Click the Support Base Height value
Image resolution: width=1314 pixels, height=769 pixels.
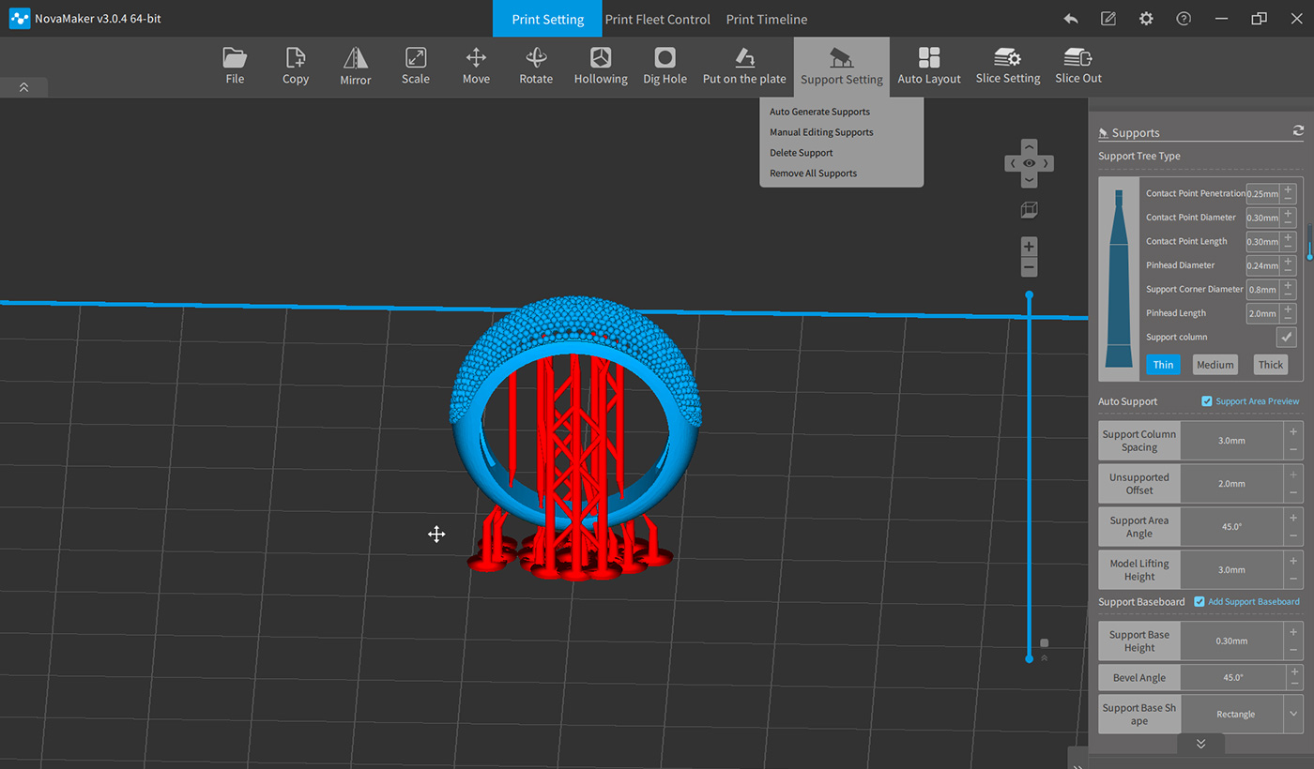[1231, 641]
